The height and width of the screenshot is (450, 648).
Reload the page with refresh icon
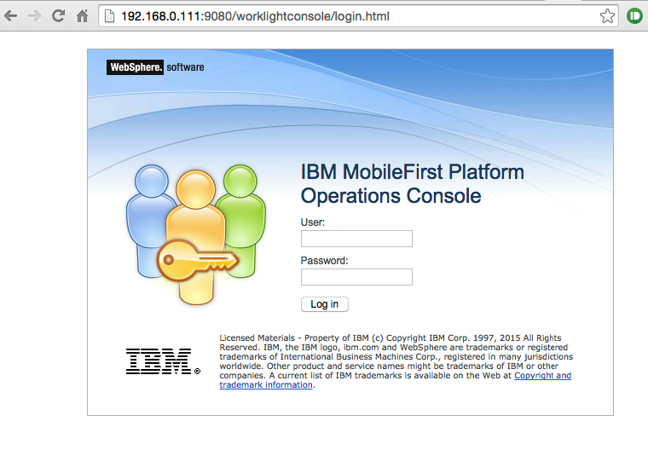58,16
